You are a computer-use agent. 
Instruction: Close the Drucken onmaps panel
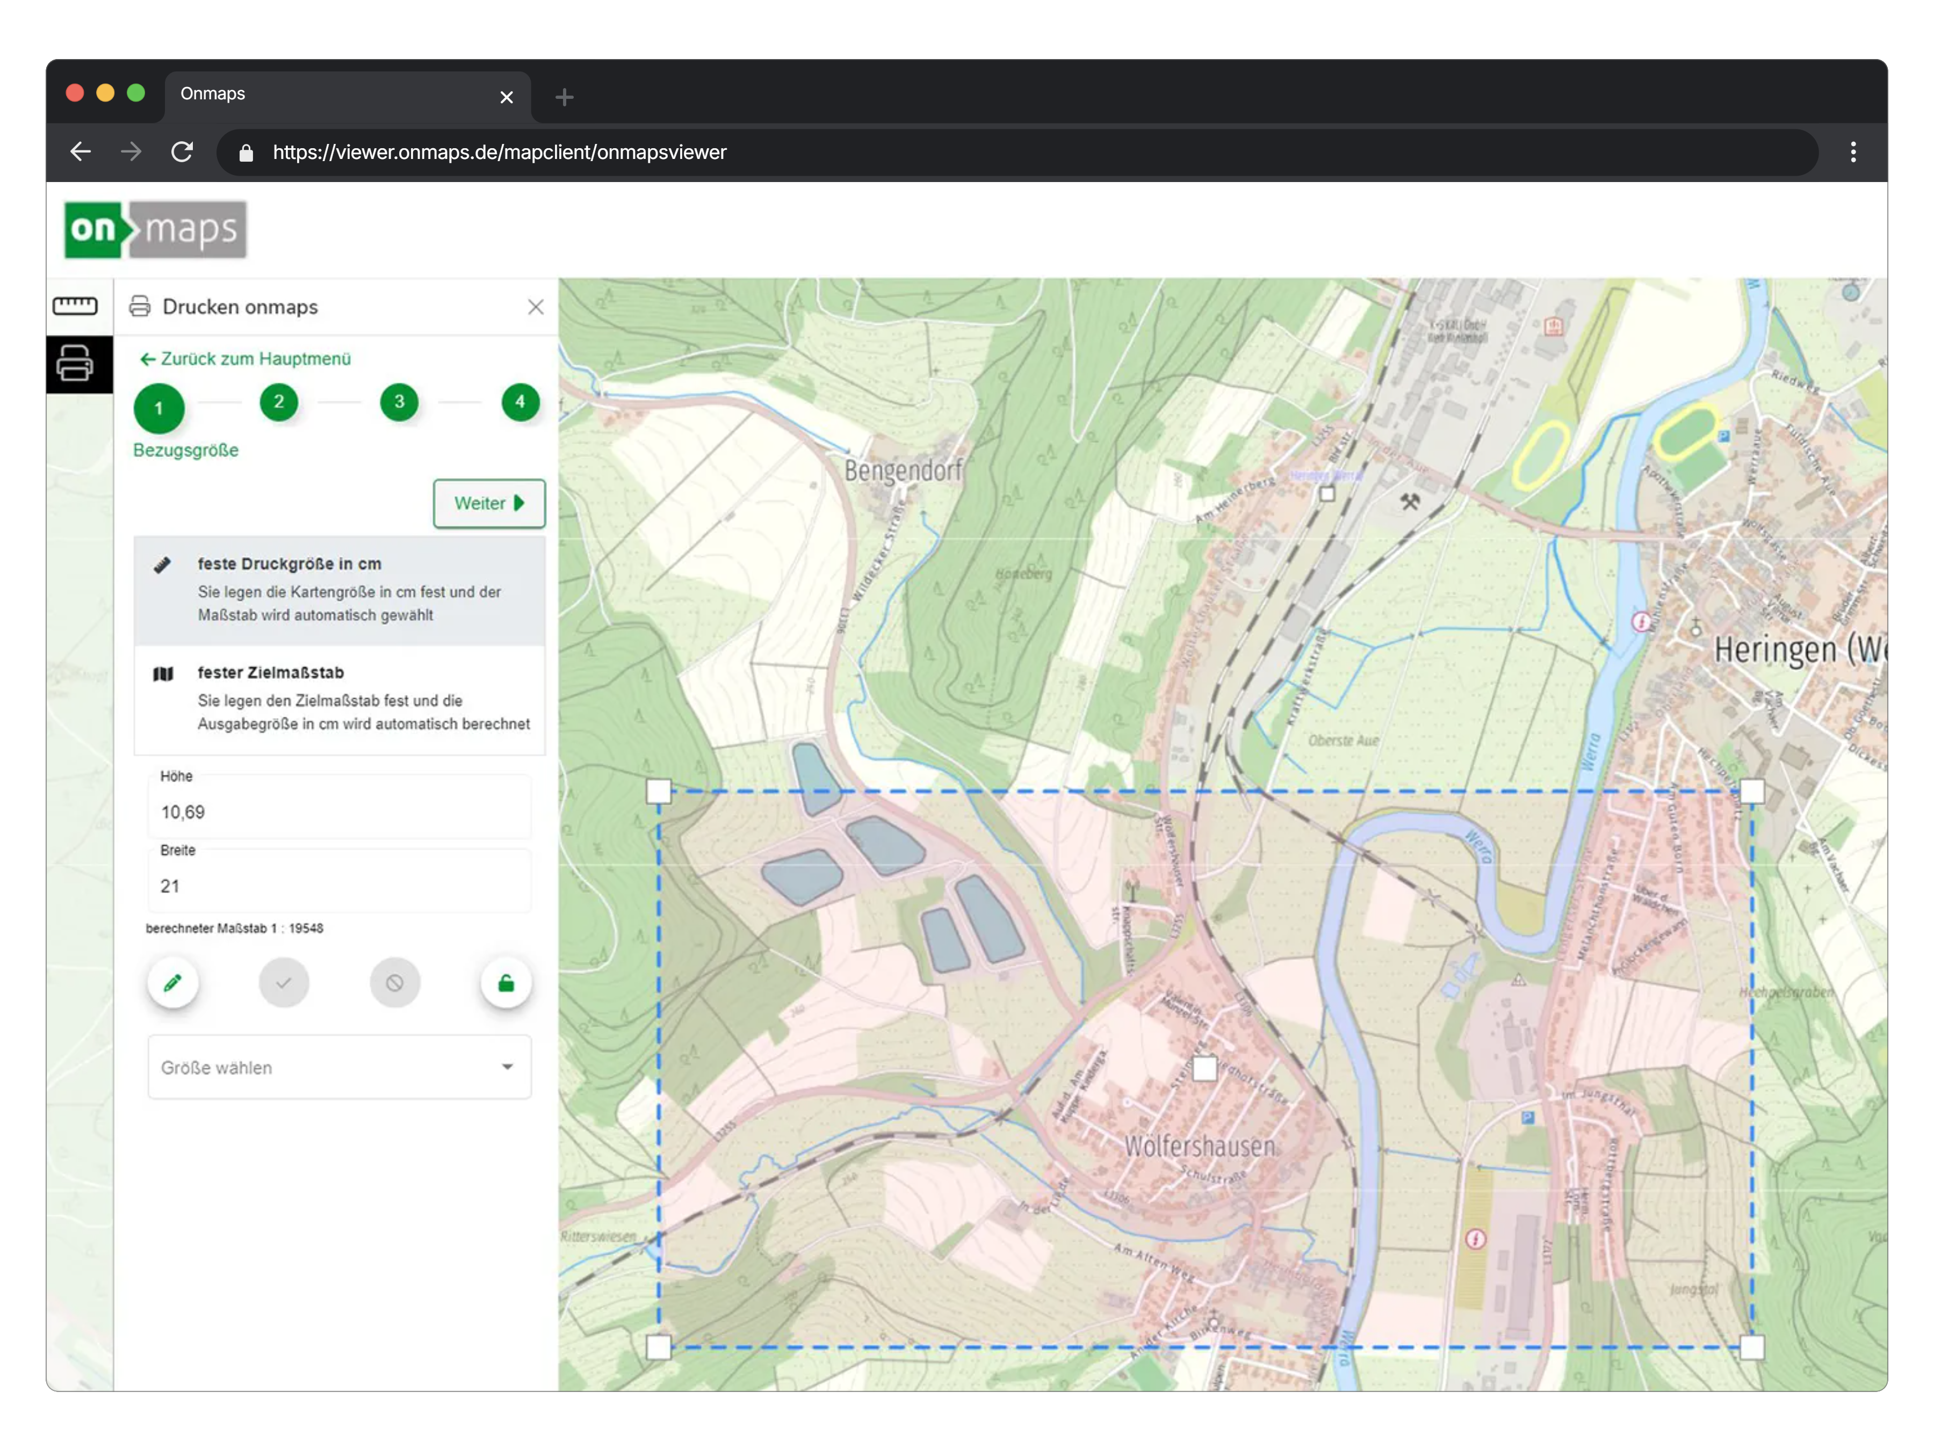(535, 307)
